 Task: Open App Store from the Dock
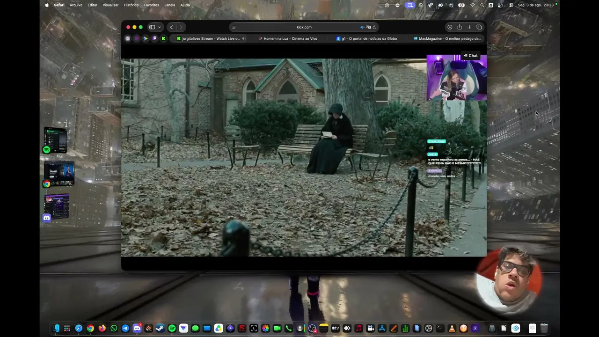point(382,328)
